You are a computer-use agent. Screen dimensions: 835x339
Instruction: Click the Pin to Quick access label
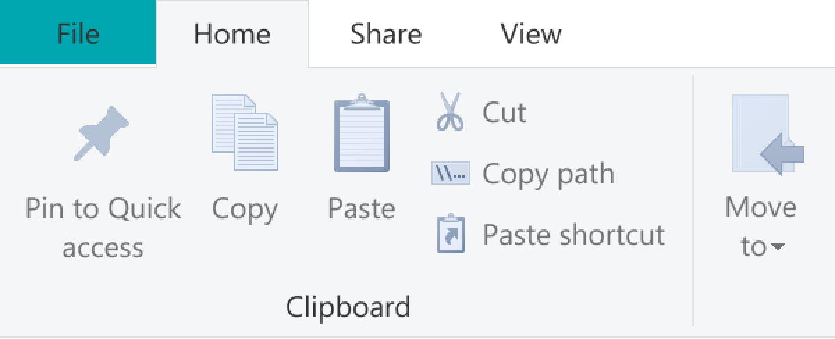coord(103,227)
